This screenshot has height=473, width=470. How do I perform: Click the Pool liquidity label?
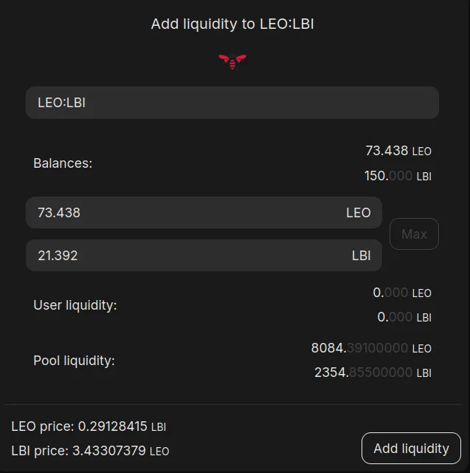point(74,361)
